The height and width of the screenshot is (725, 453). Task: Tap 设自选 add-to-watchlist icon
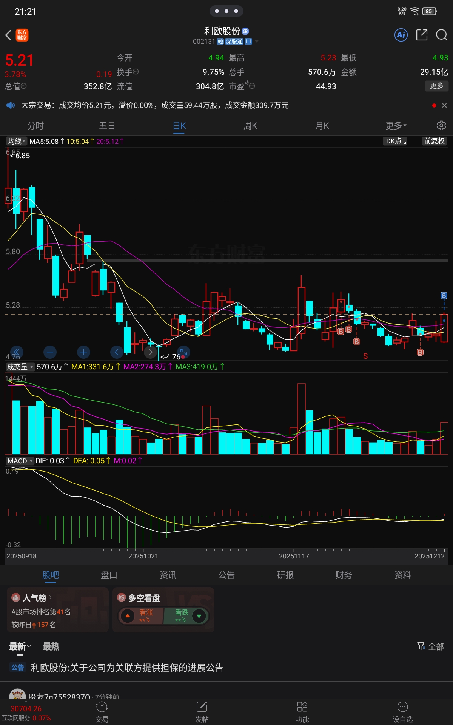coord(403,712)
